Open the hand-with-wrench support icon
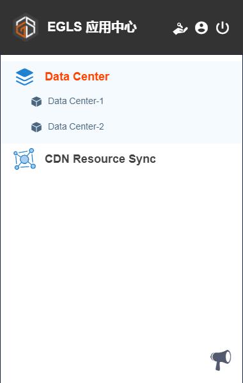The image size is (243, 383). click(x=180, y=29)
